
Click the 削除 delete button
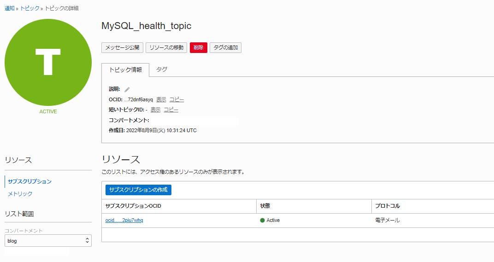199,47
